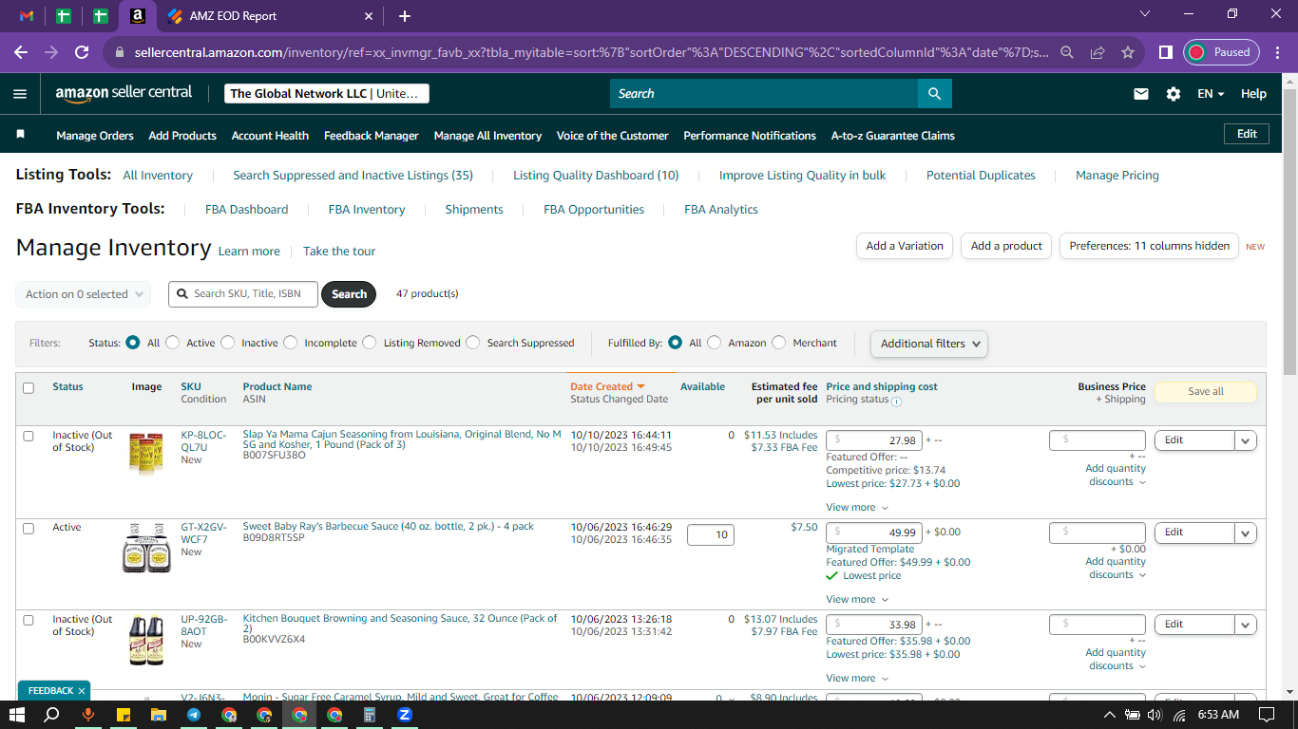Image resolution: width=1298 pixels, height=729 pixels.
Task: Open the Edit dropdown arrow for Slap Ya Mama
Action: [x=1246, y=440]
